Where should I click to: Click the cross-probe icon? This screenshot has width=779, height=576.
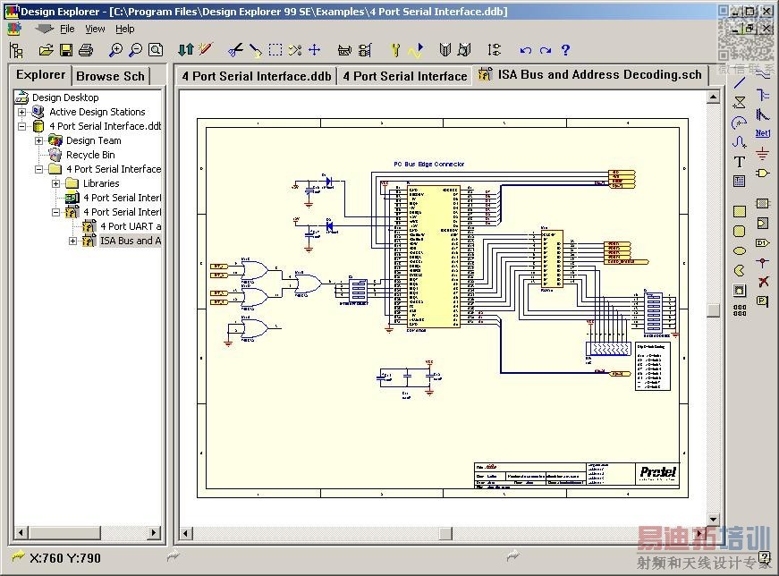(x=205, y=49)
